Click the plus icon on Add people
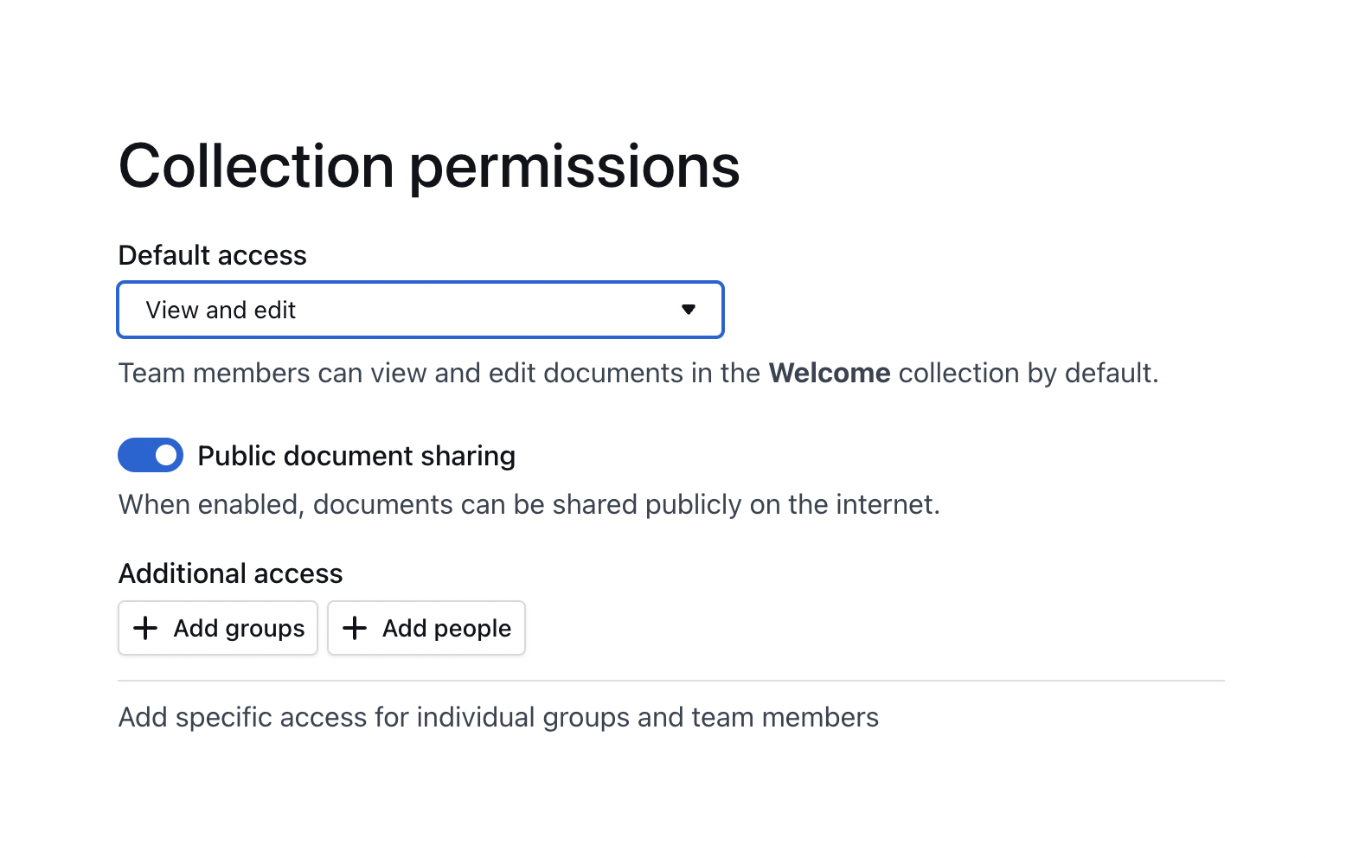Viewport: 1346px width, 858px height. (x=355, y=628)
